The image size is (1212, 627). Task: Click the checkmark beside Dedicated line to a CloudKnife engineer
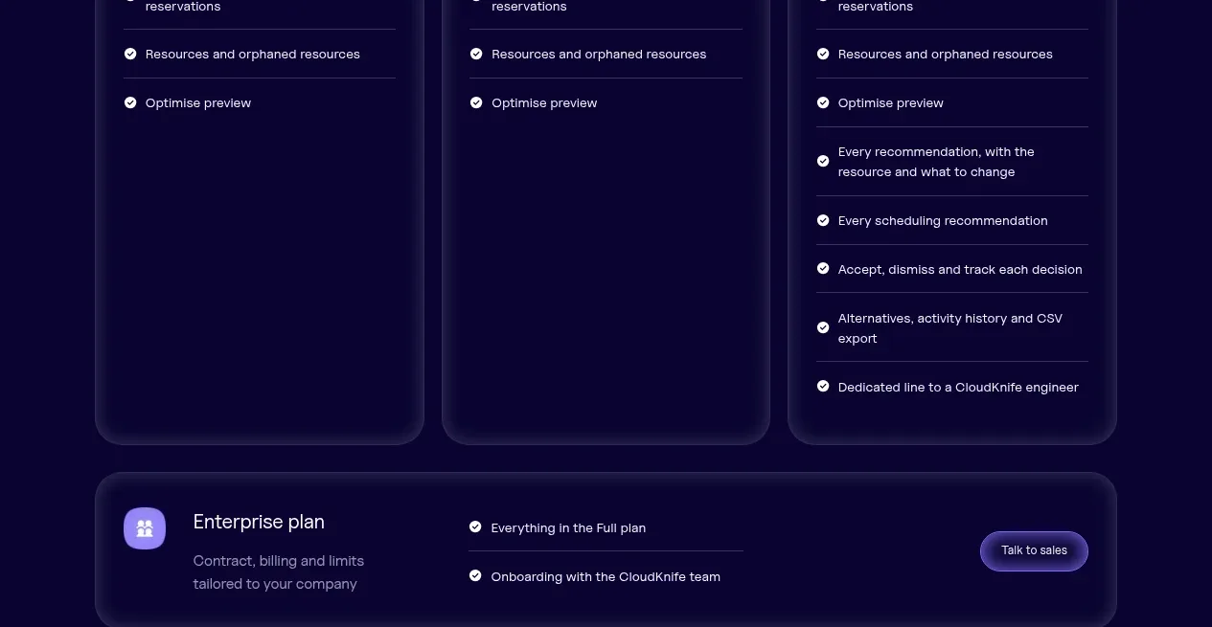tap(823, 387)
